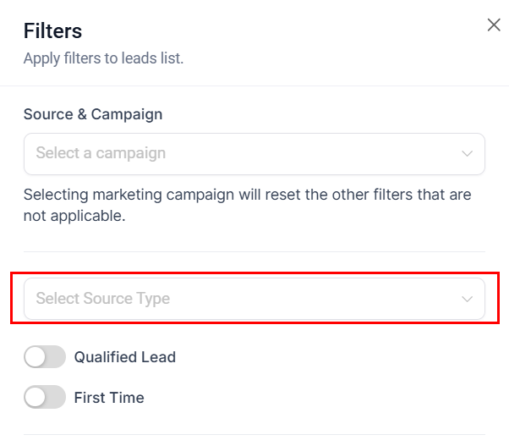Viewport: 509px width, 446px height.
Task: Click the Source & Campaign section label
Action: click(93, 113)
